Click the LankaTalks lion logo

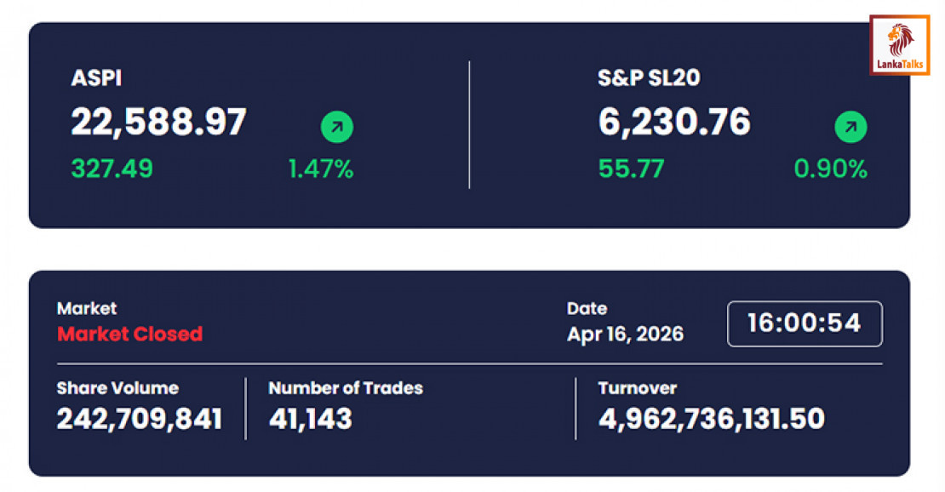pos(899,44)
